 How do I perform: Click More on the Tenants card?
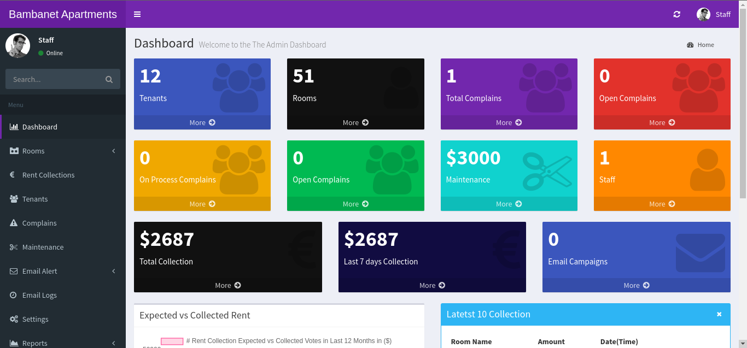[x=202, y=122]
